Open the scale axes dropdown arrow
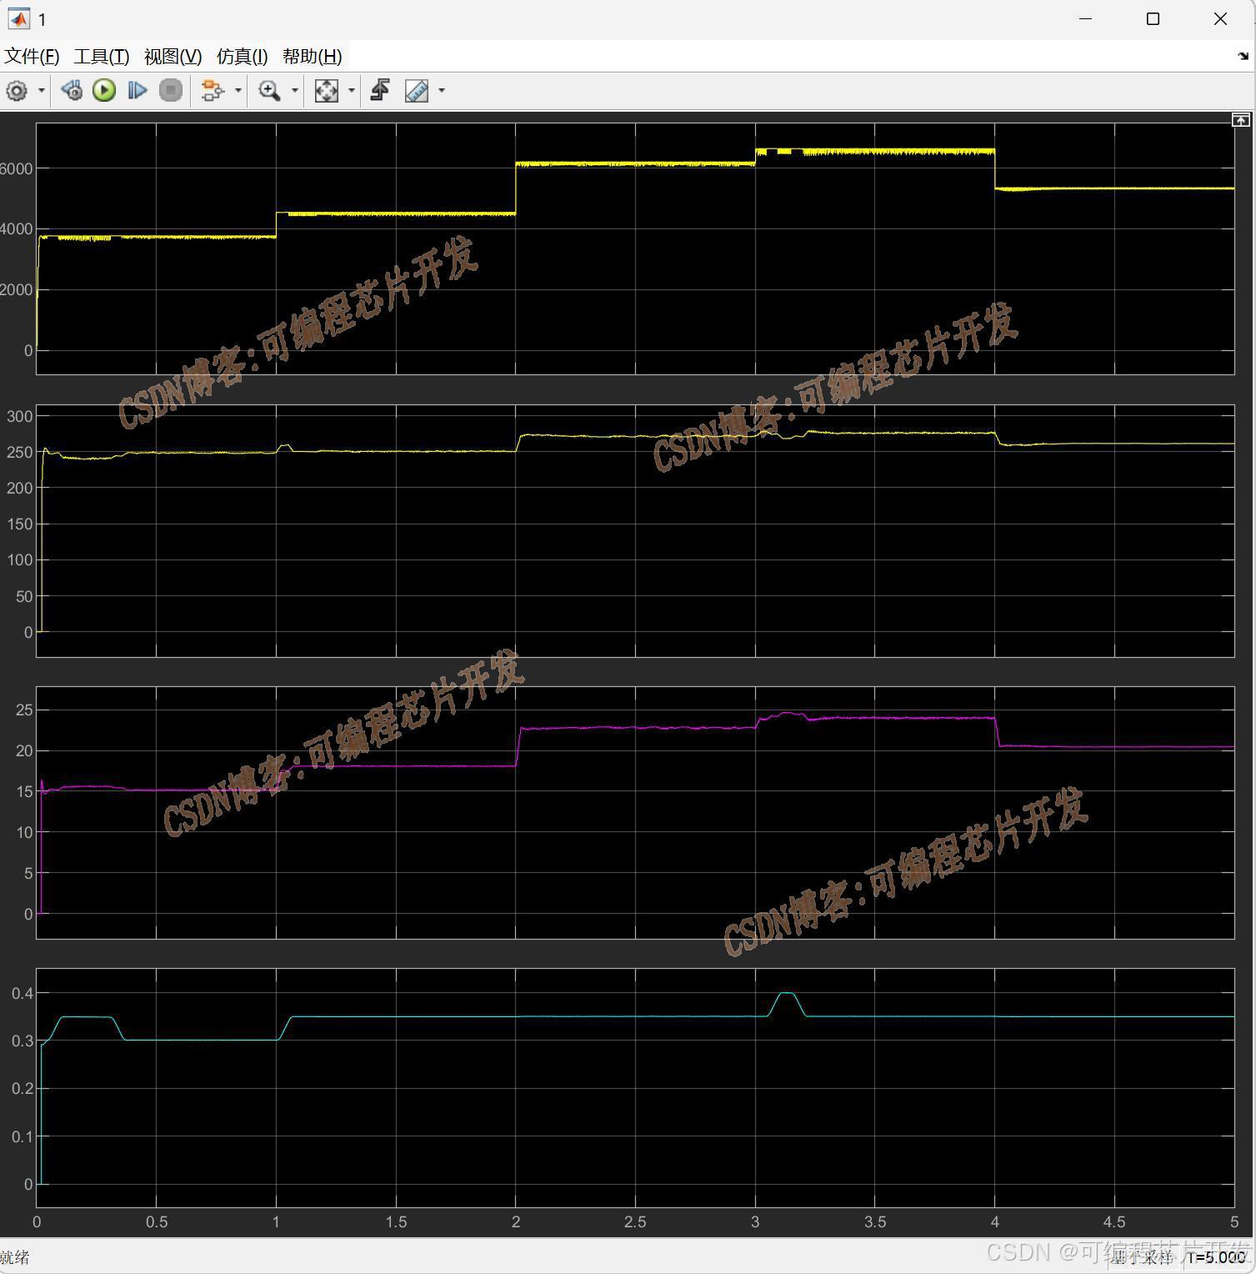Screen dimensions: 1256x1274 point(351,91)
